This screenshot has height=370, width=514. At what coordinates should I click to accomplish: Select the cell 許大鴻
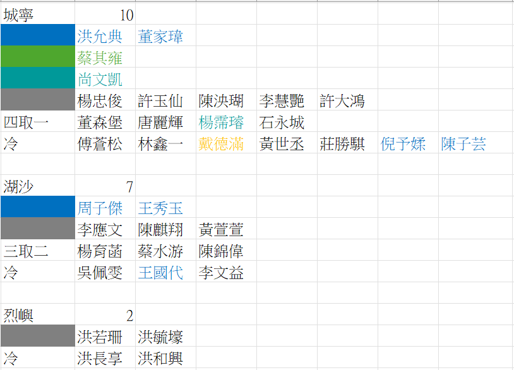(348, 100)
